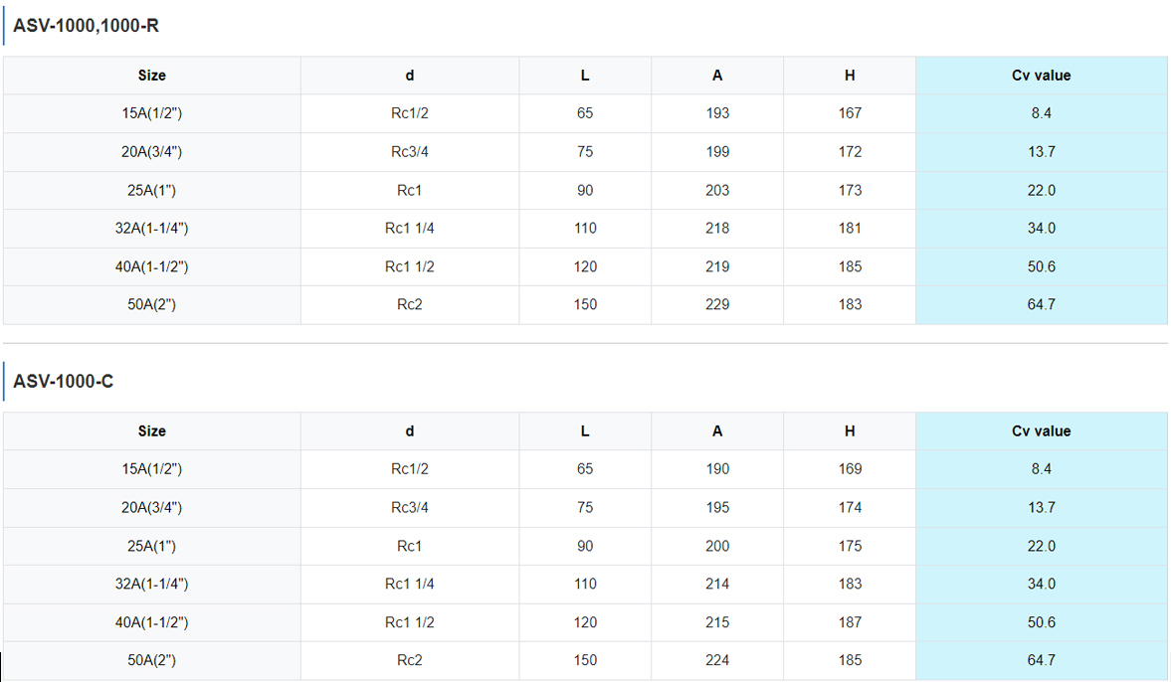Image resolution: width=1171 pixels, height=682 pixels.
Task: Select the H value 181 cell
Action: tap(850, 228)
